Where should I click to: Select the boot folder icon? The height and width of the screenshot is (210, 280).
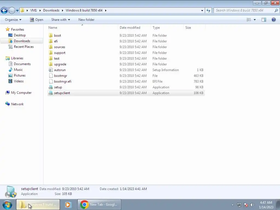(51, 35)
